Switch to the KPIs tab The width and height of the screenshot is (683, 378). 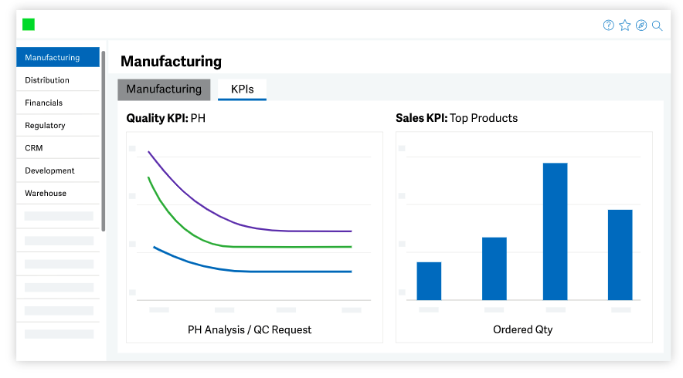(x=242, y=89)
